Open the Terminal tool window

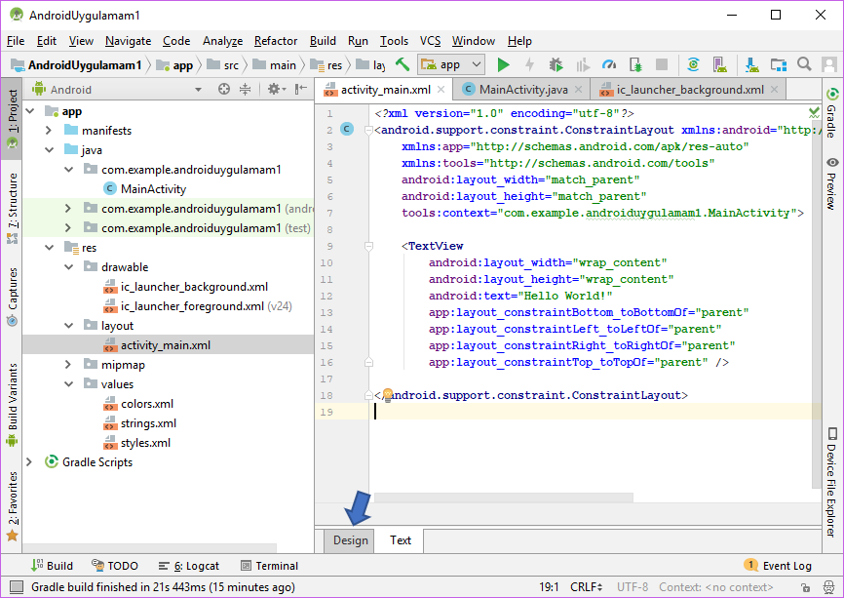[269, 566]
